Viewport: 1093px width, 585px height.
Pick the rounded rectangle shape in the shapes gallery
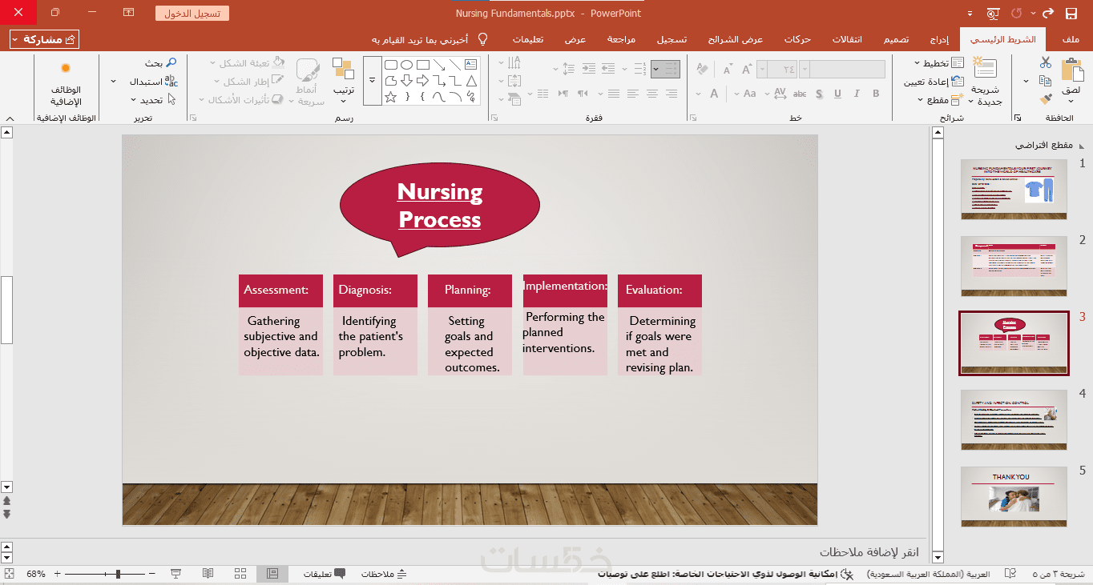[391, 65]
